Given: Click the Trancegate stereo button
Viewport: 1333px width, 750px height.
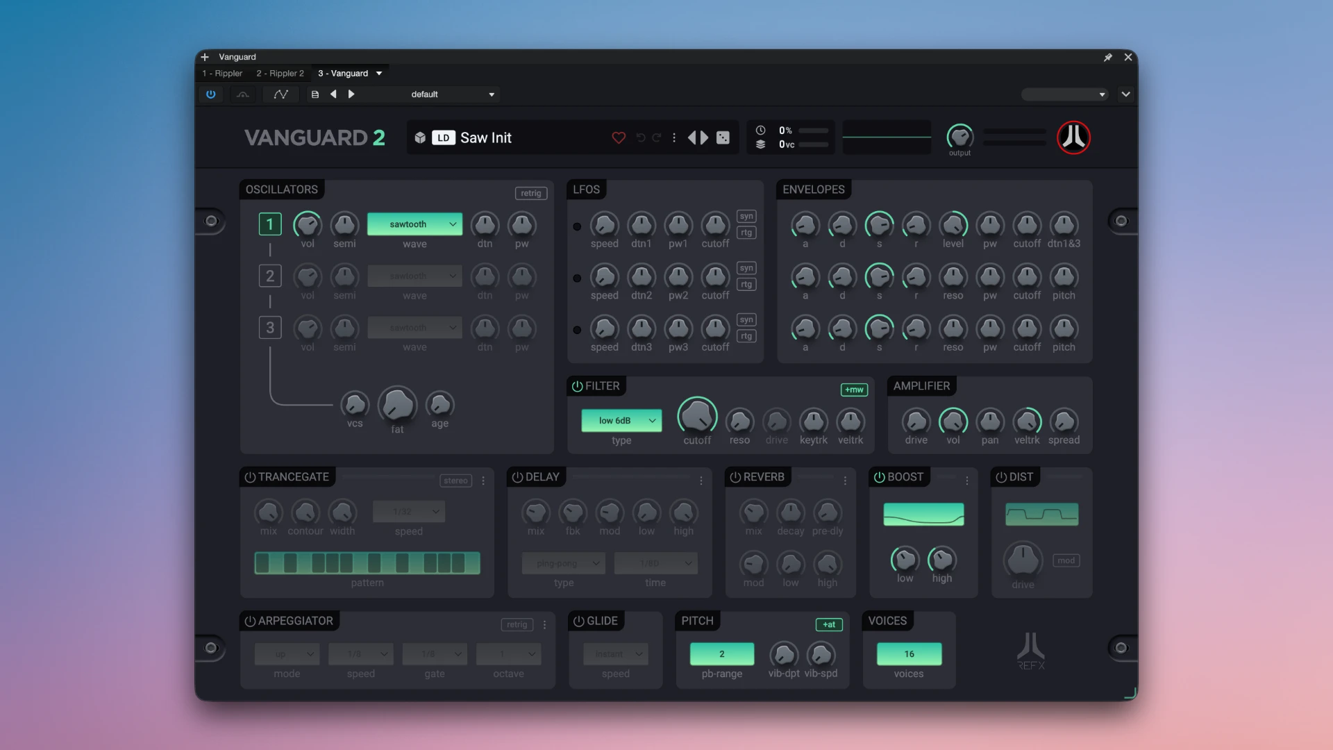Looking at the screenshot, I should tap(456, 481).
